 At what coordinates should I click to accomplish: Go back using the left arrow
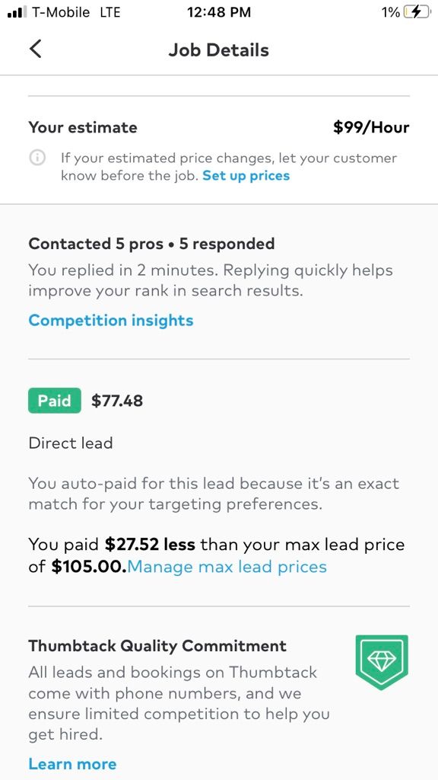coord(35,50)
